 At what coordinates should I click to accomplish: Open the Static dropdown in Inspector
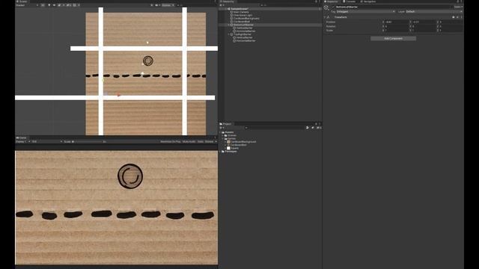click(x=458, y=7)
